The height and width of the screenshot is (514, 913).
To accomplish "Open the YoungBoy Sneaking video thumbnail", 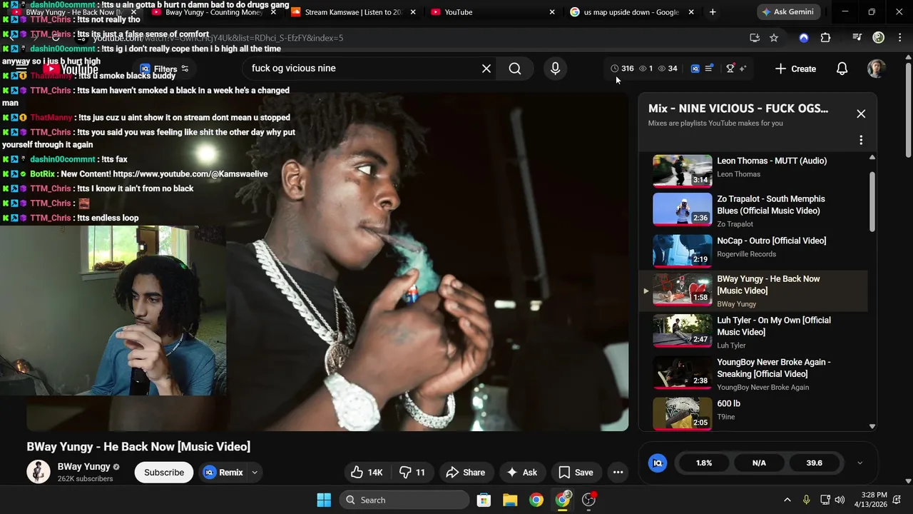I will click(x=683, y=372).
